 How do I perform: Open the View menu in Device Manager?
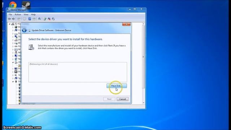(x=26, y=14)
